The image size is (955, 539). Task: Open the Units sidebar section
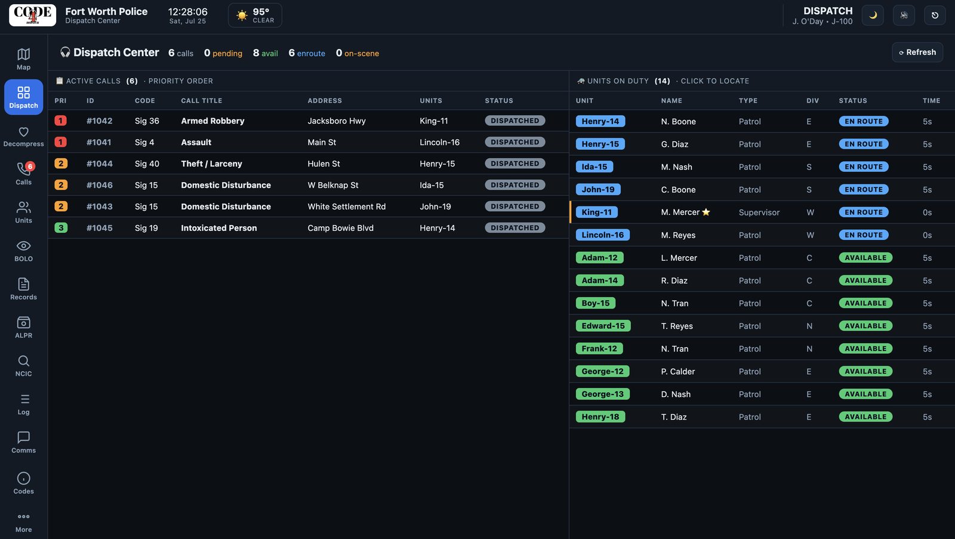23,212
